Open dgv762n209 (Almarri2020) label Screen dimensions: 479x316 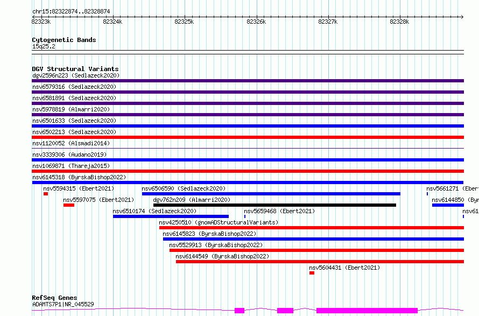click(192, 200)
